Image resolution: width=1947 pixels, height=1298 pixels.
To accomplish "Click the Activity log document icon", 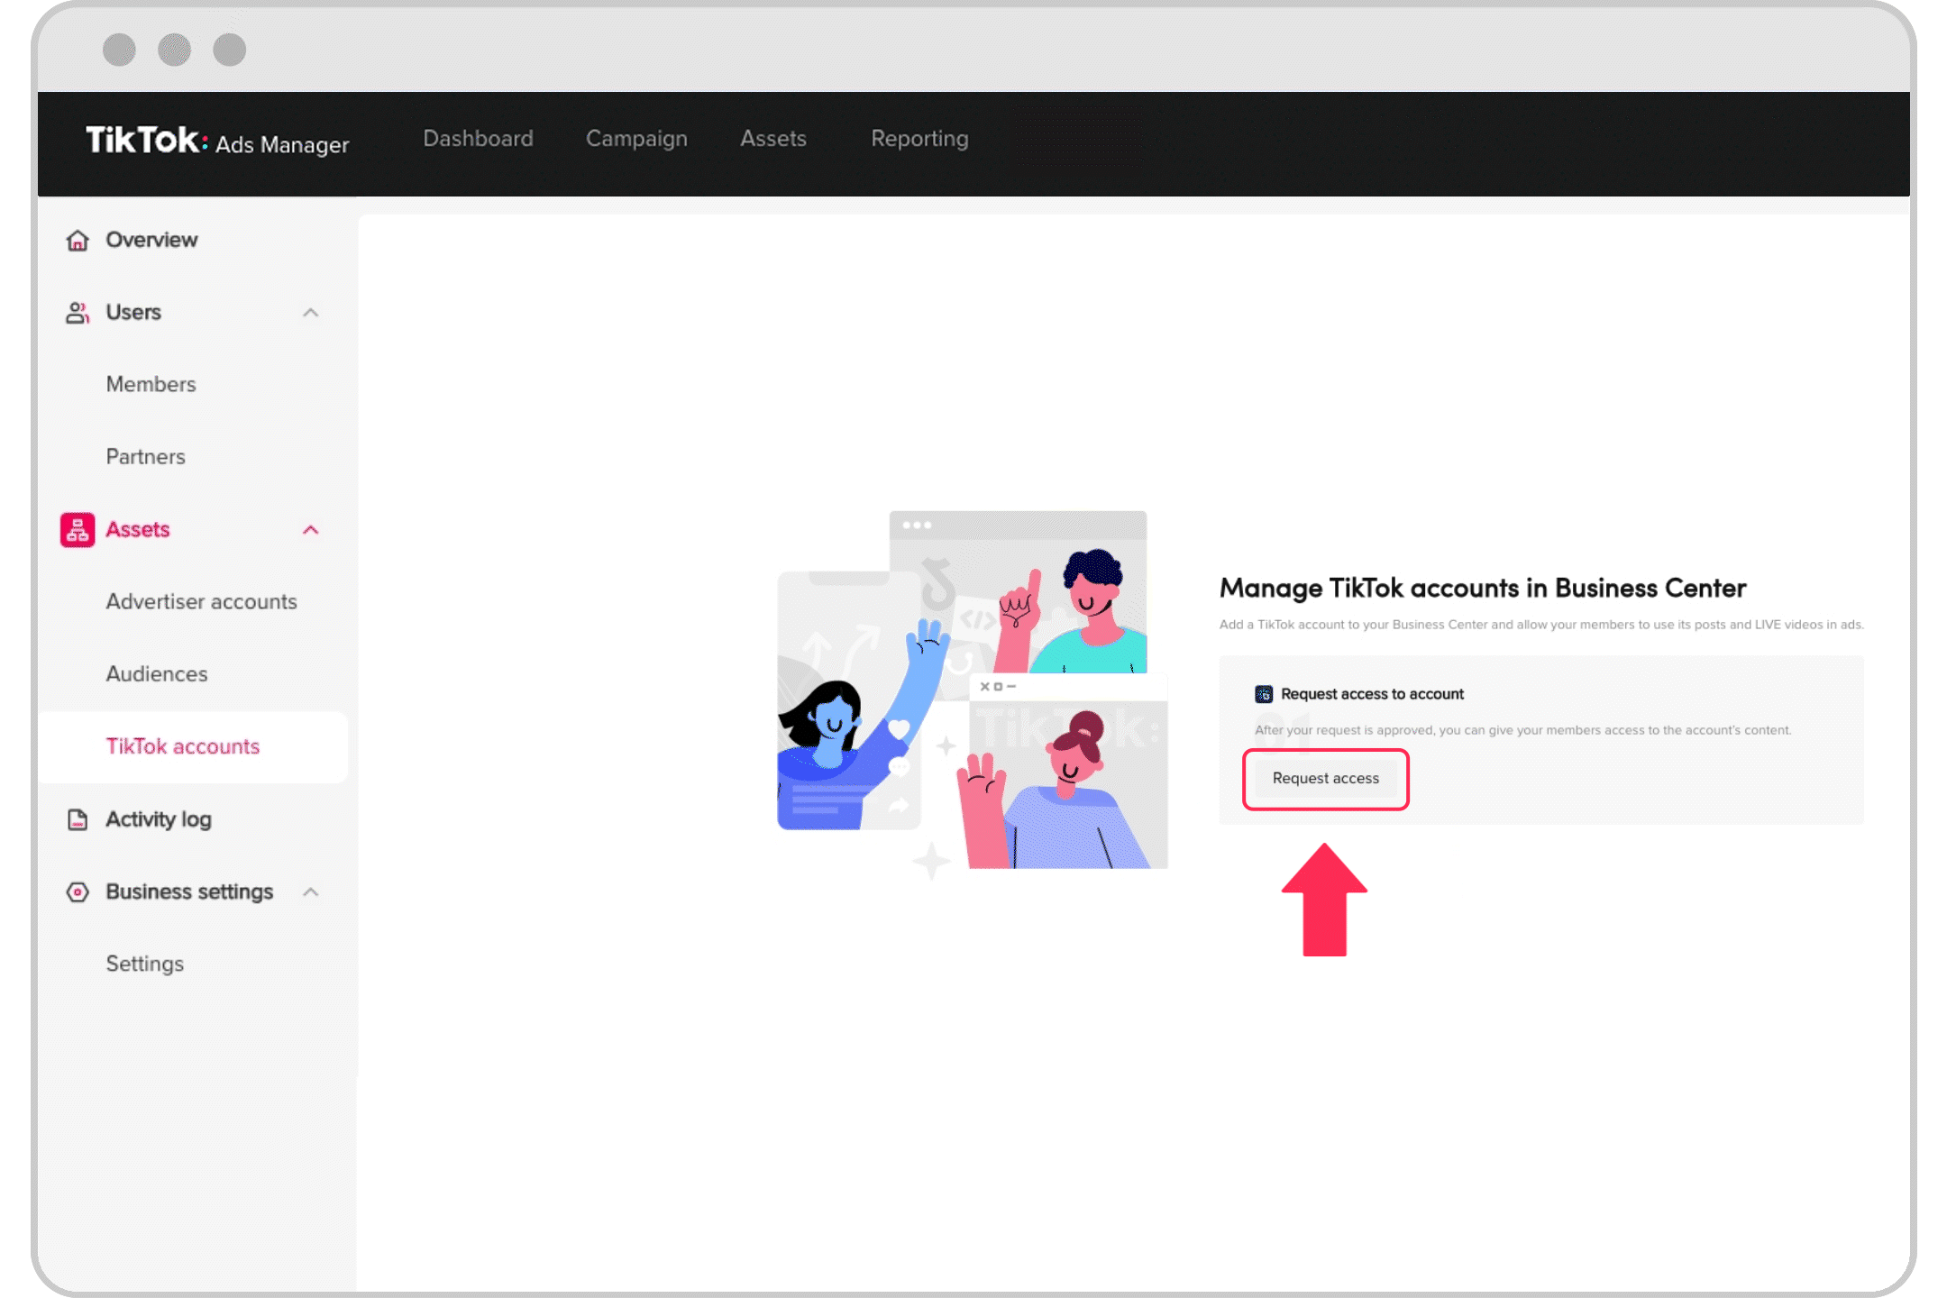I will pyautogui.click(x=78, y=819).
